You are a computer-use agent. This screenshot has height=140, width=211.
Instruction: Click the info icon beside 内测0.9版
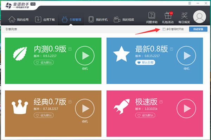click(x=70, y=49)
